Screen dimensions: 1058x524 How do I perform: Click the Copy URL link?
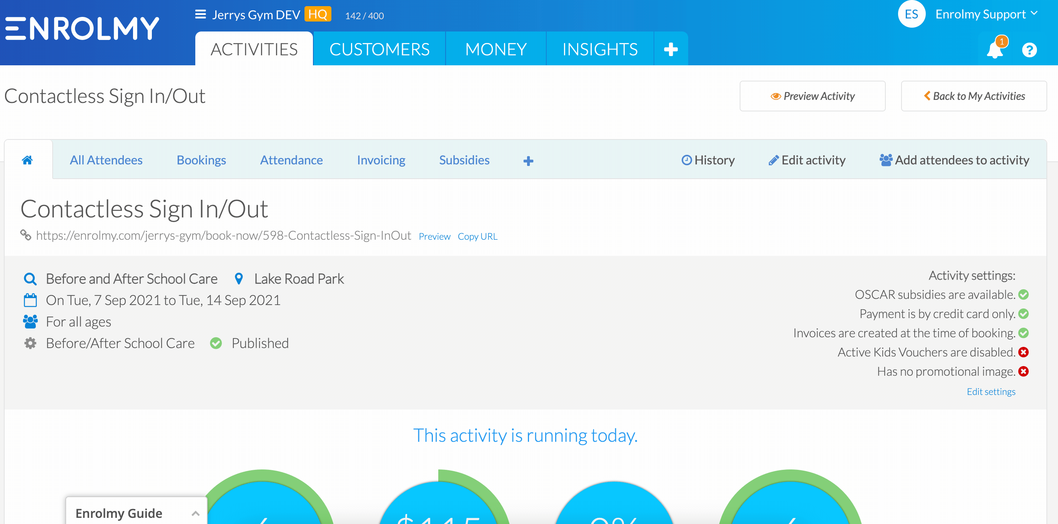[477, 236]
